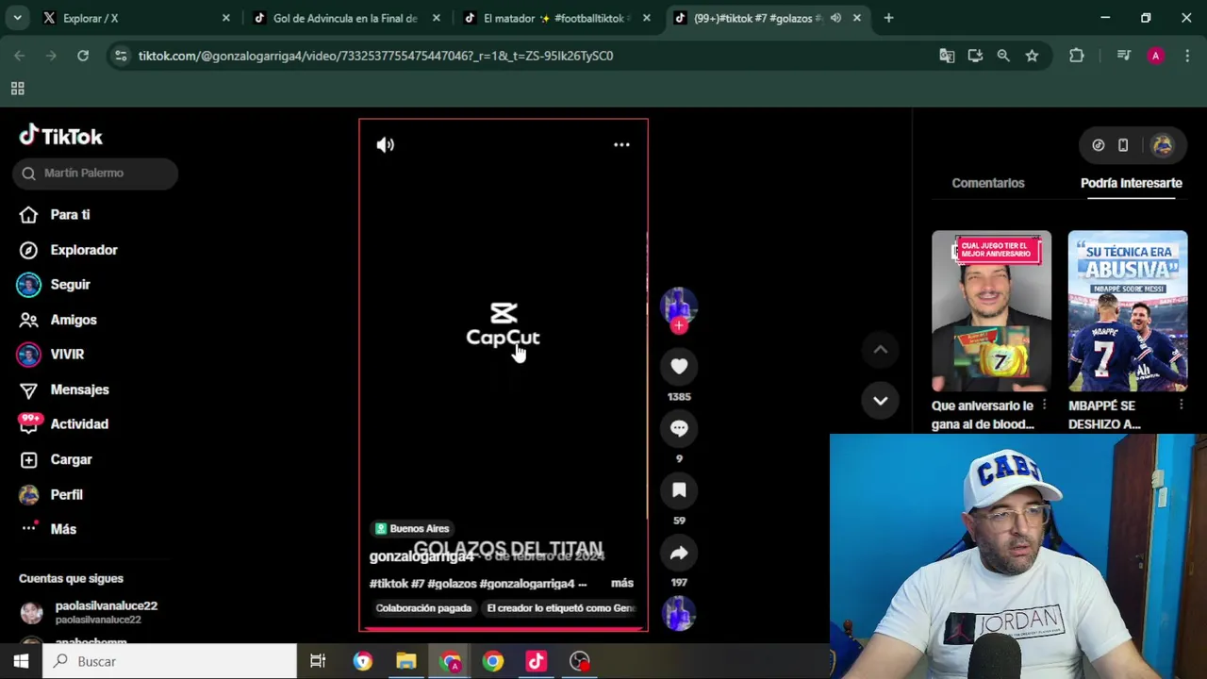Click the Buenos Aires location tag
Image resolution: width=1207 pixels, height=679 pixels.
tap(412, 528)
